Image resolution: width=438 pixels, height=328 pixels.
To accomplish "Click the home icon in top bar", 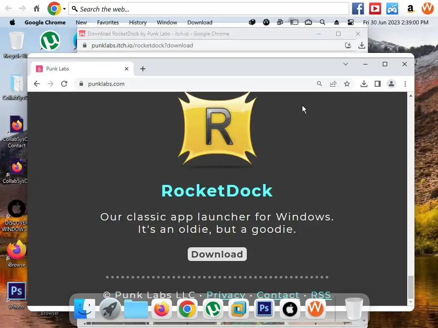I will pos(37,9).
